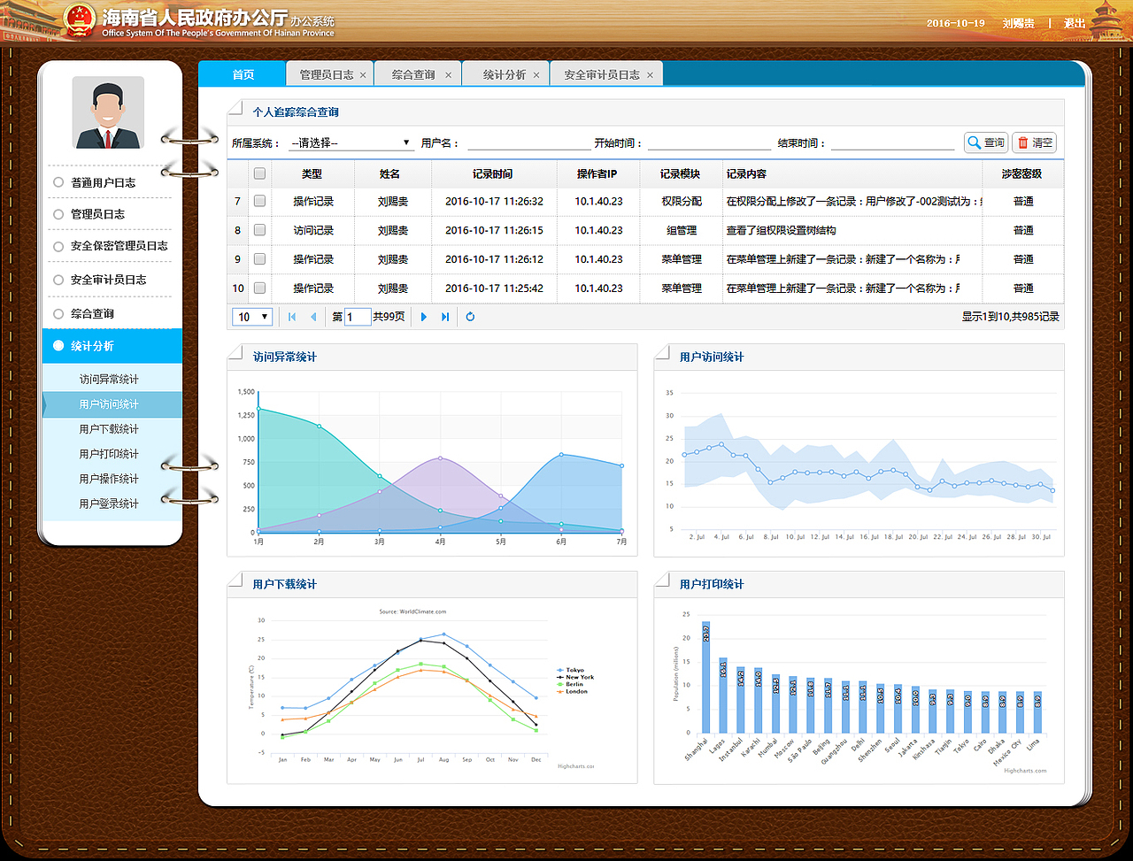Focus the 结束时间 input field
Screen dimensions: 1133x861
(x=892, y=142)
